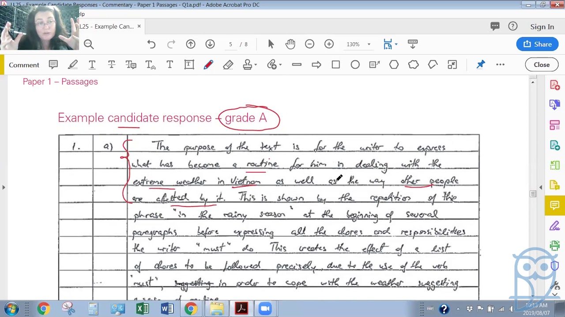Image resolution: width=565 pixels, height=317 pixels.
Task: Click the Fit Width scrolling icon
Action: click(388, 44)
